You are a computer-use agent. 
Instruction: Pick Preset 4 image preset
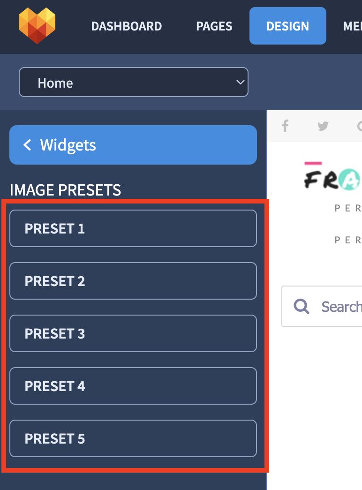(x=133, y=386)
